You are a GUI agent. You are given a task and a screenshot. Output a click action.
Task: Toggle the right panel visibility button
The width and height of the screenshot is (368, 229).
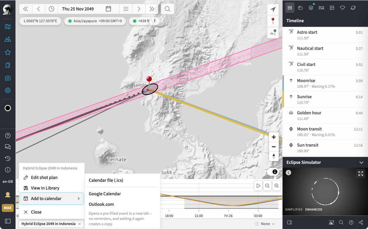pos(289,223)
